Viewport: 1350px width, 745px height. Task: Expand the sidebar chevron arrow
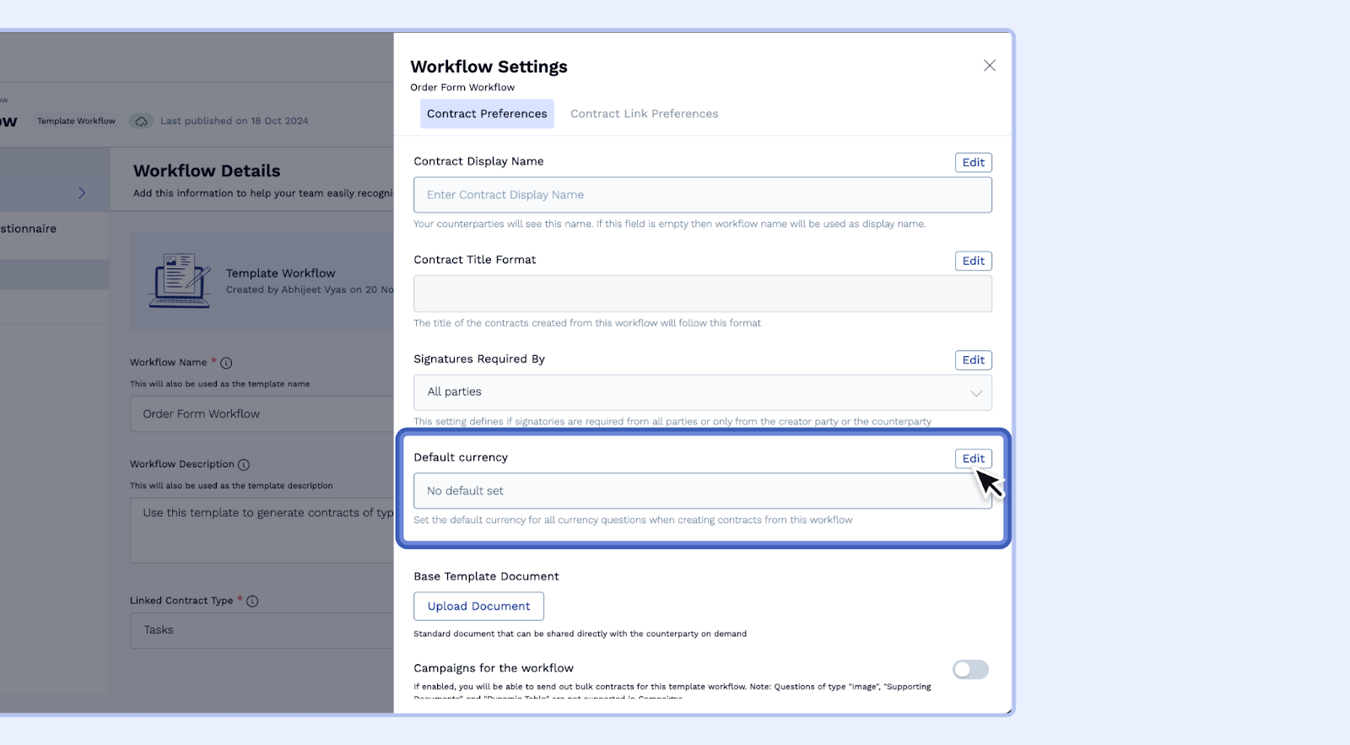click(x=82, y=193)
